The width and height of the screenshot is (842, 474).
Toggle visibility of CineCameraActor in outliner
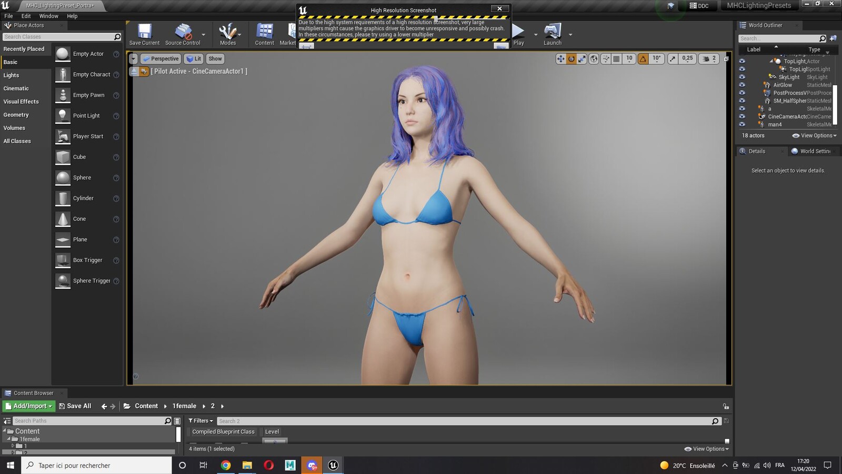click(742, 116)
